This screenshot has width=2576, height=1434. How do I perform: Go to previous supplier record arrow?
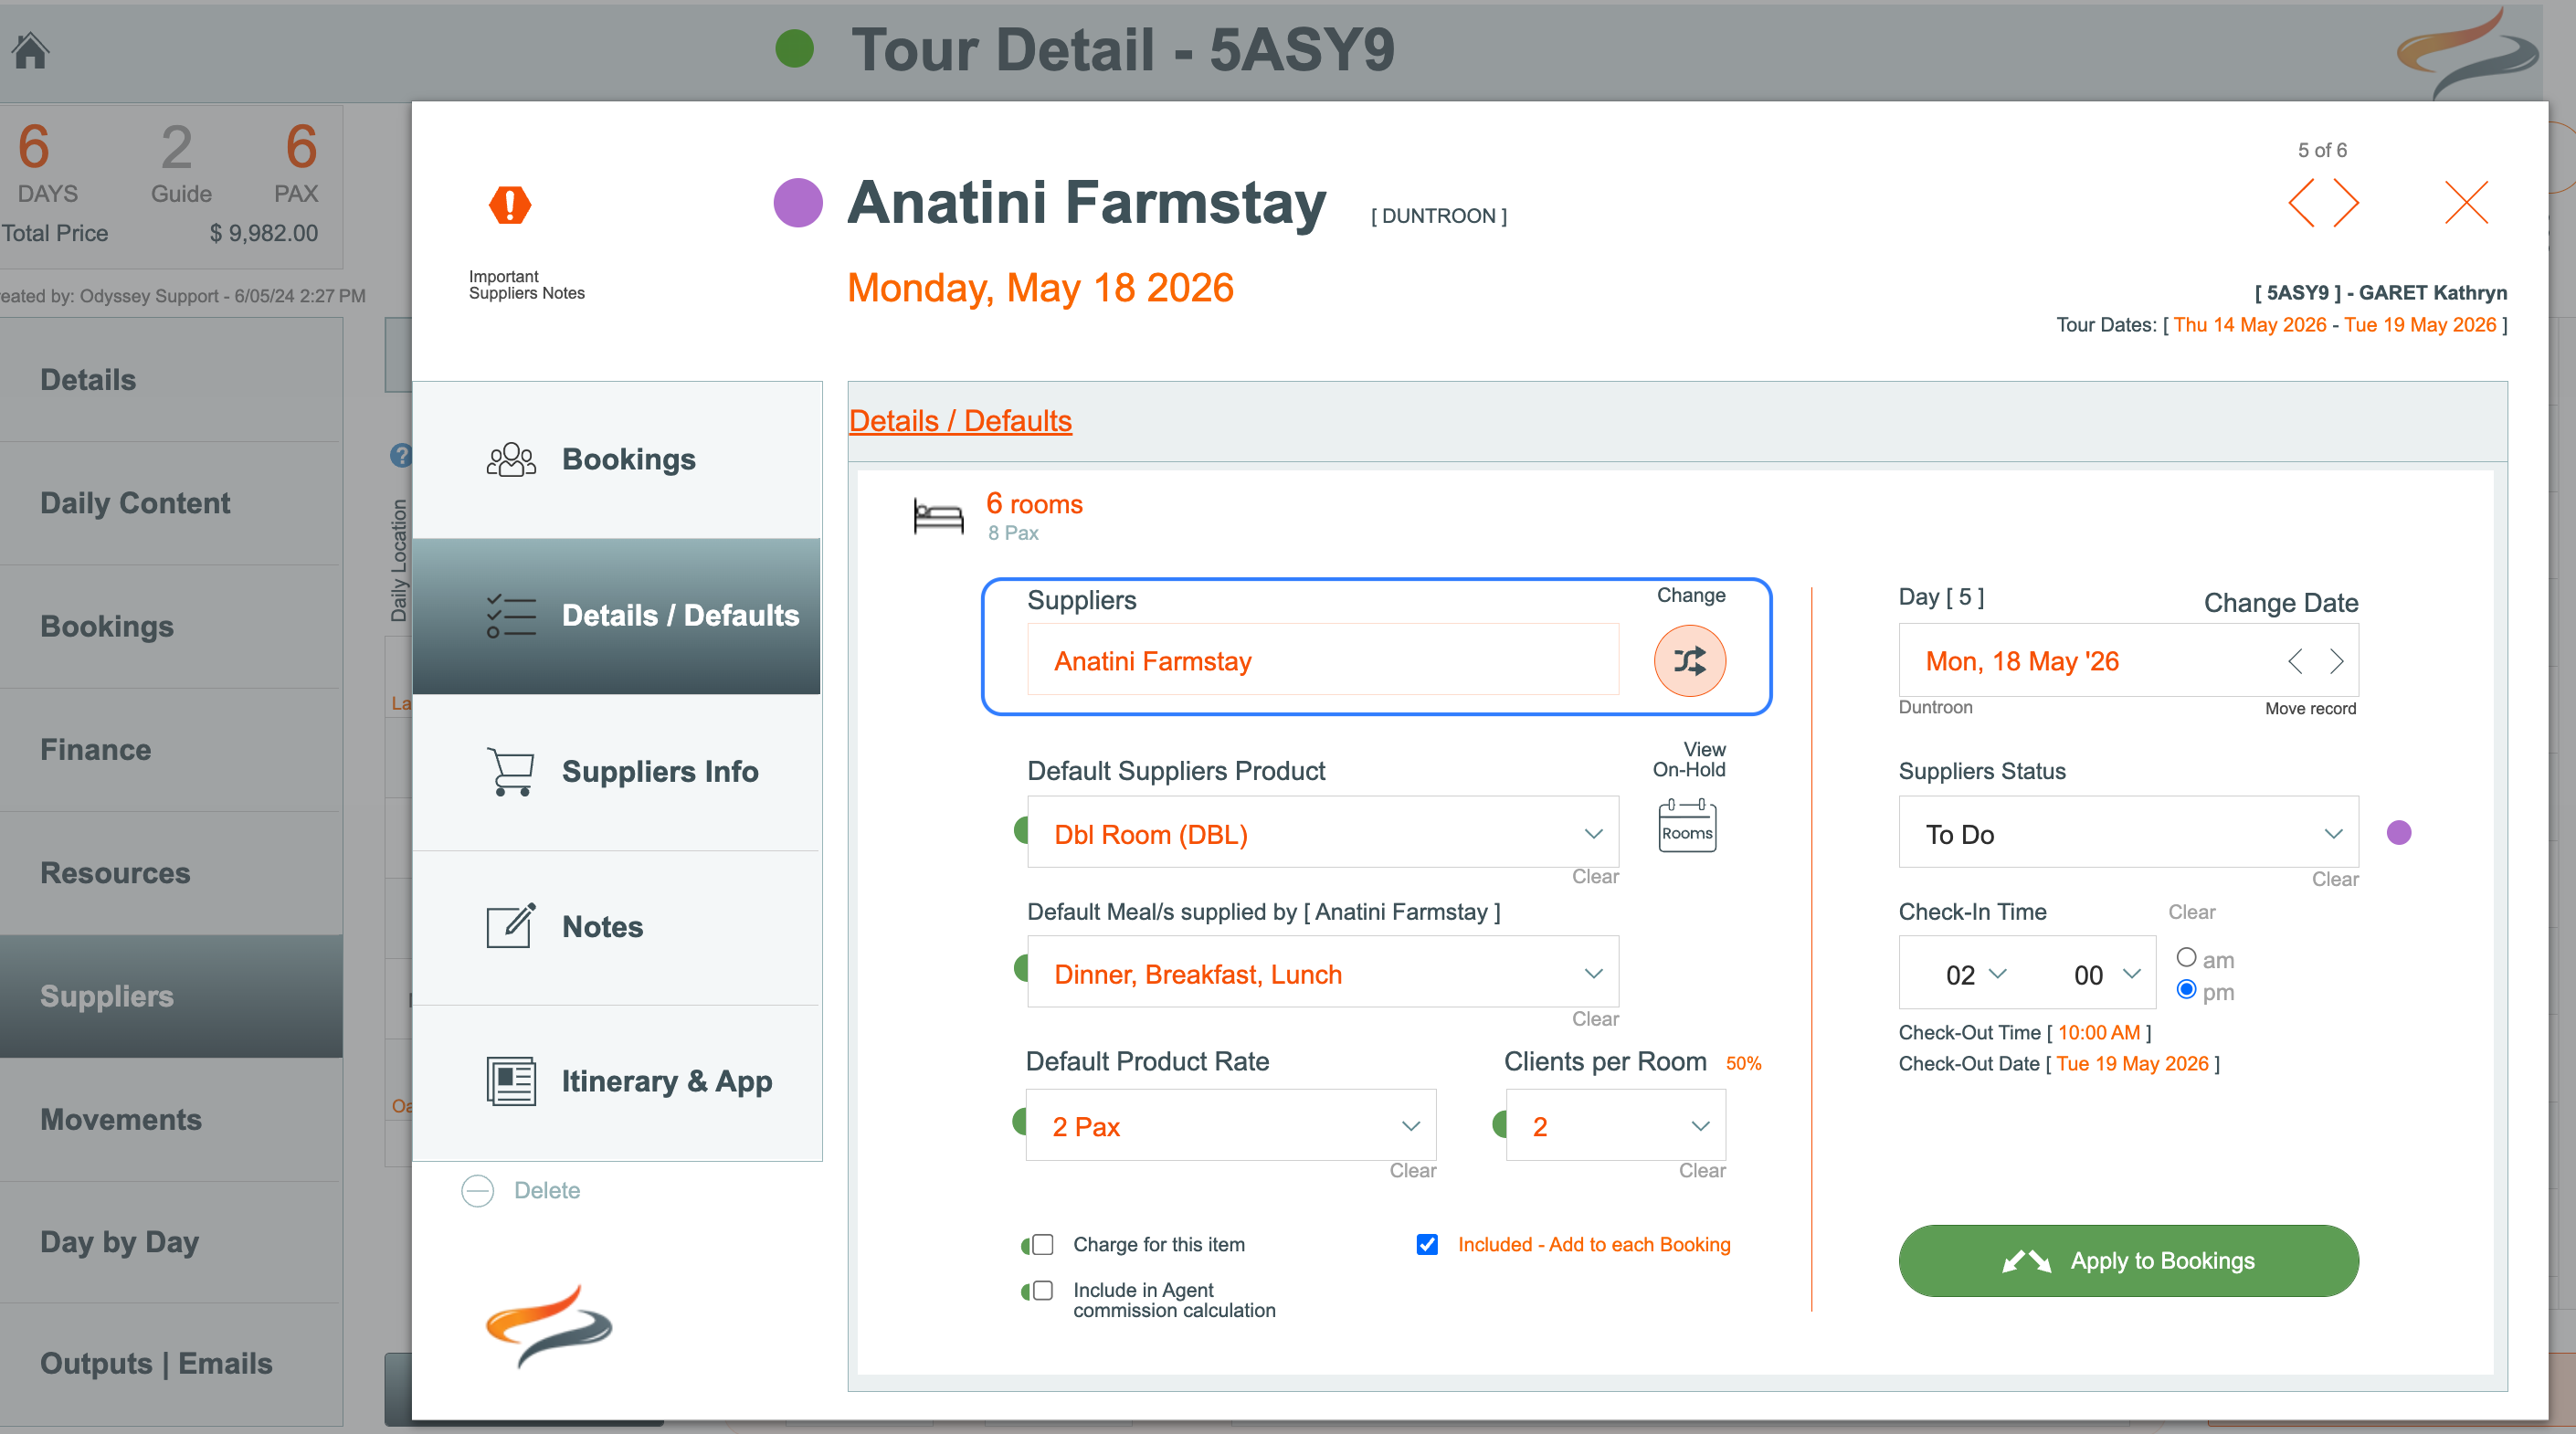pyautogui.click(x=2301, y=203)
